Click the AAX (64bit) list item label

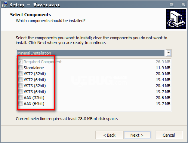point(34,104)
